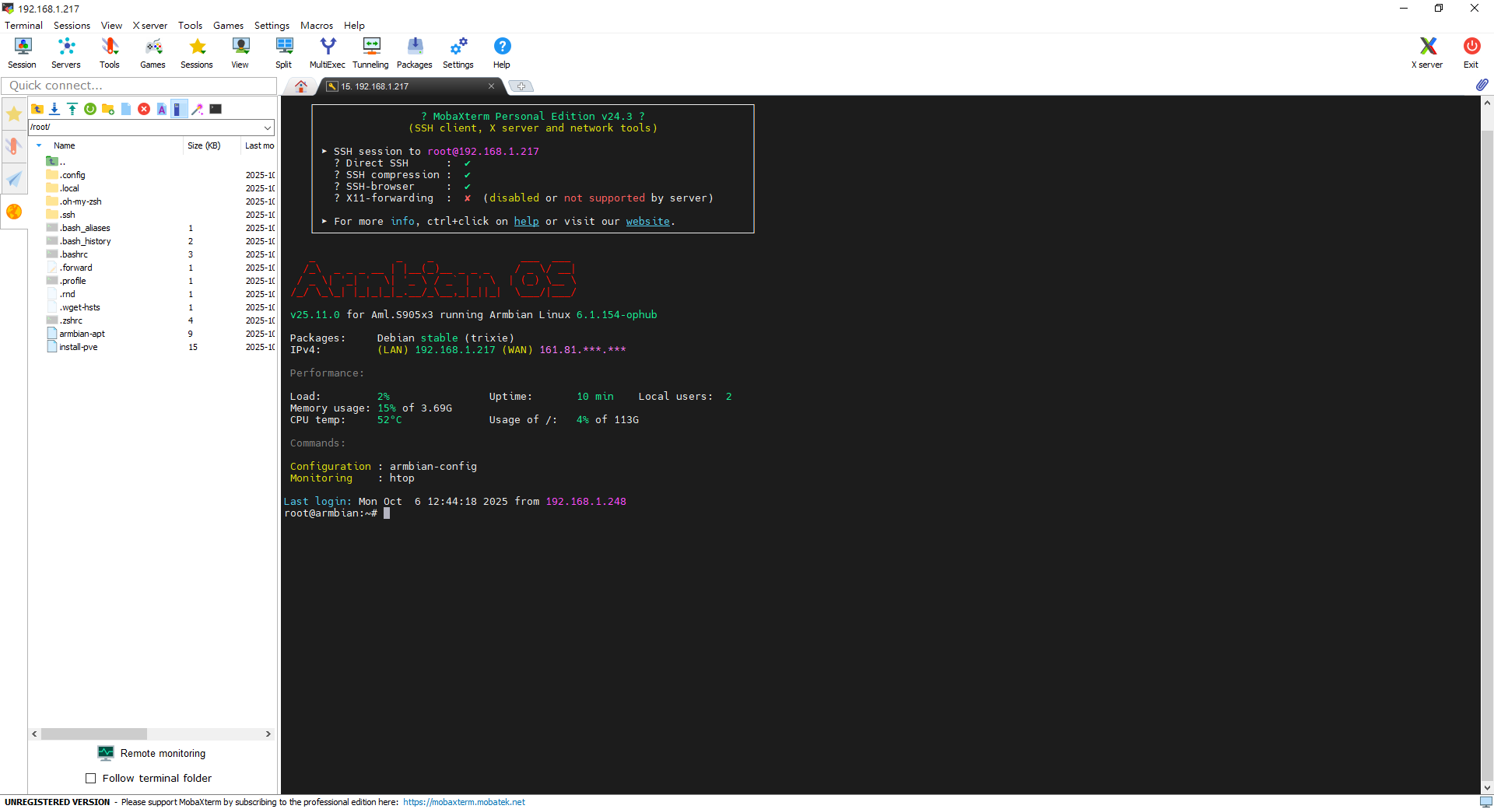Screen dimensions: 1494x809
Task: Switch to the Home tab
Action: (x=301, y=86)
